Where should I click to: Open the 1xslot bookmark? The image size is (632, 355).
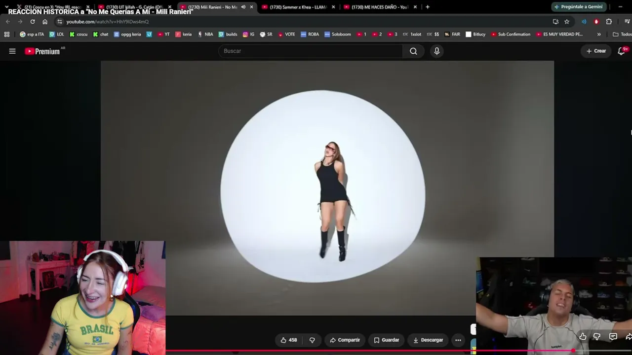(412, 34)
